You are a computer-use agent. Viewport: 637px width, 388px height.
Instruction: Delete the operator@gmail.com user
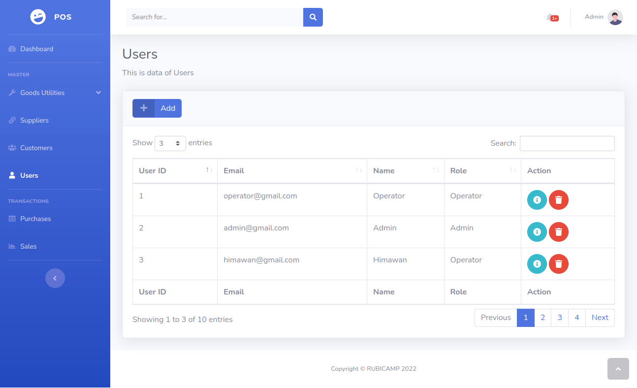(559, 200)
